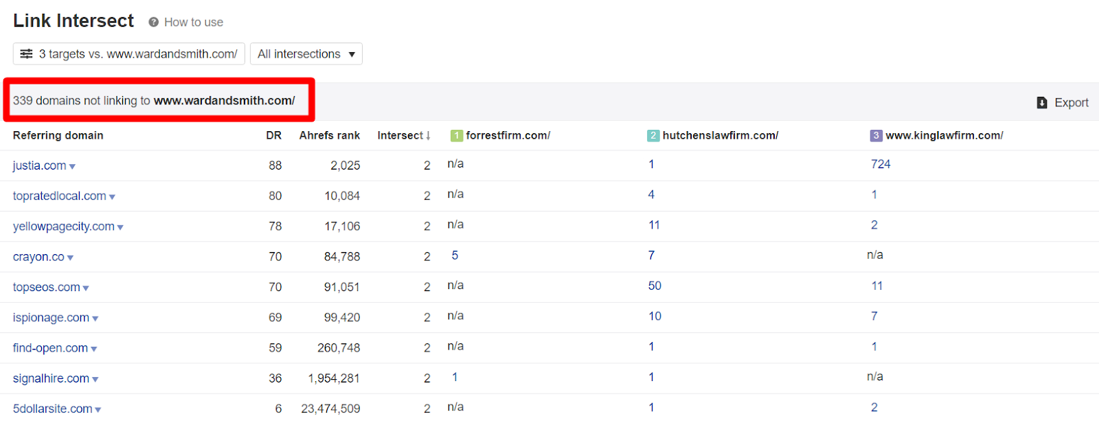Image resolution: width=1099 pixels, height=423 pixels.
Task: Click the targets filter sliders icon
Action: click(x=26, y=54)
